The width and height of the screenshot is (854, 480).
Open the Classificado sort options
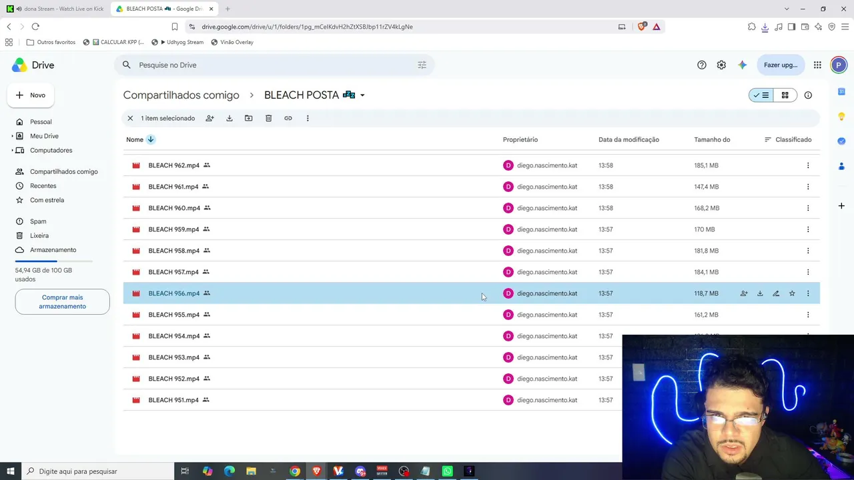788,139
